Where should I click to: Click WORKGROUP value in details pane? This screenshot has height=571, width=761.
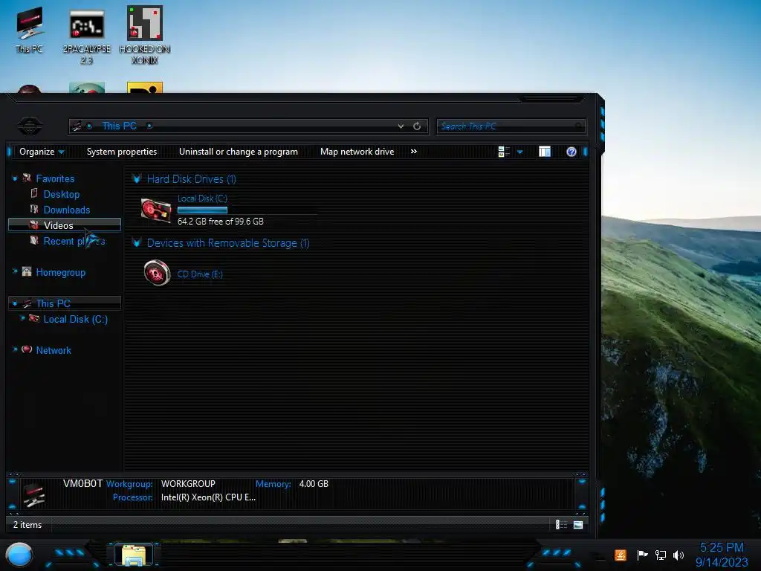[x=188, y=483]
